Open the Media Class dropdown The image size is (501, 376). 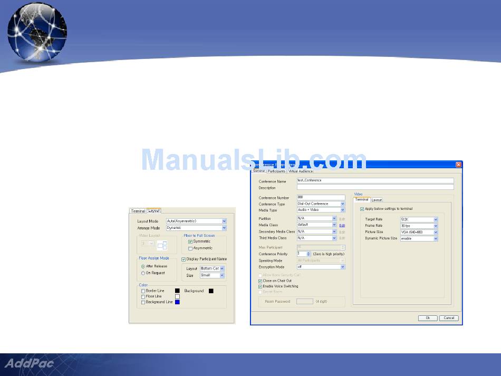pyautogui.click(x=316, y=225)
